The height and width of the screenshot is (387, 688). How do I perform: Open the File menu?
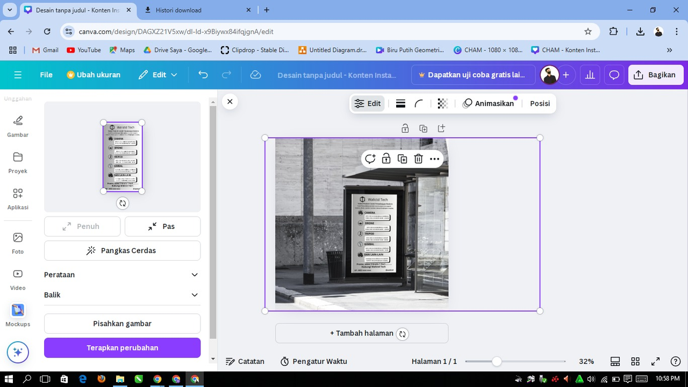coord(46,75)
